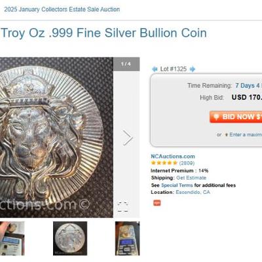The image size is (262, 262).
Task: Open Special Terms link
Action: coord(177,185)
